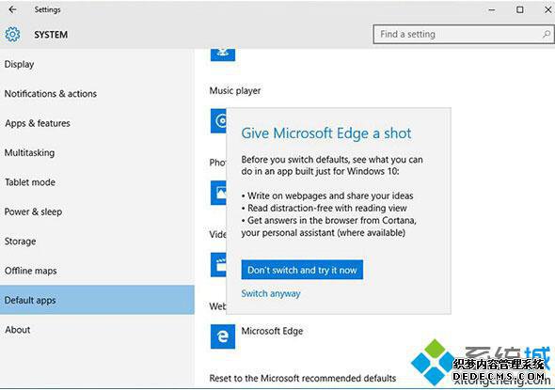Screen dimensions: 555x390
Task: Click the System gear icon
Action: click(12, 34)
